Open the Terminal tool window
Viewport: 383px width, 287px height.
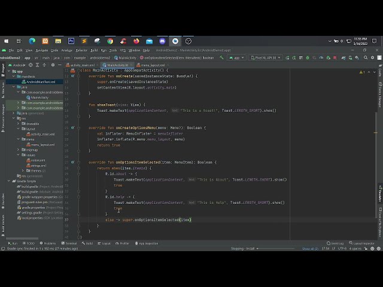69,243
